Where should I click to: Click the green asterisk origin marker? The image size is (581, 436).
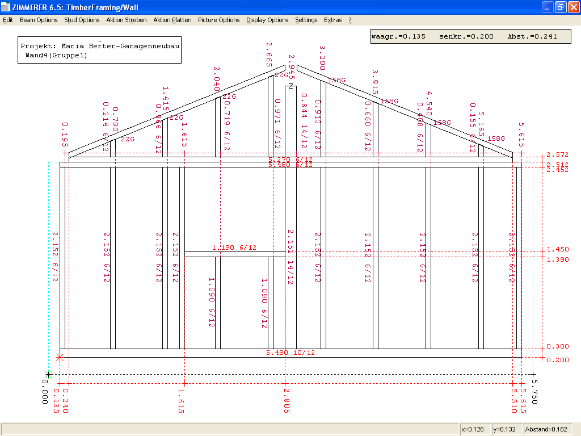point(49,374)
